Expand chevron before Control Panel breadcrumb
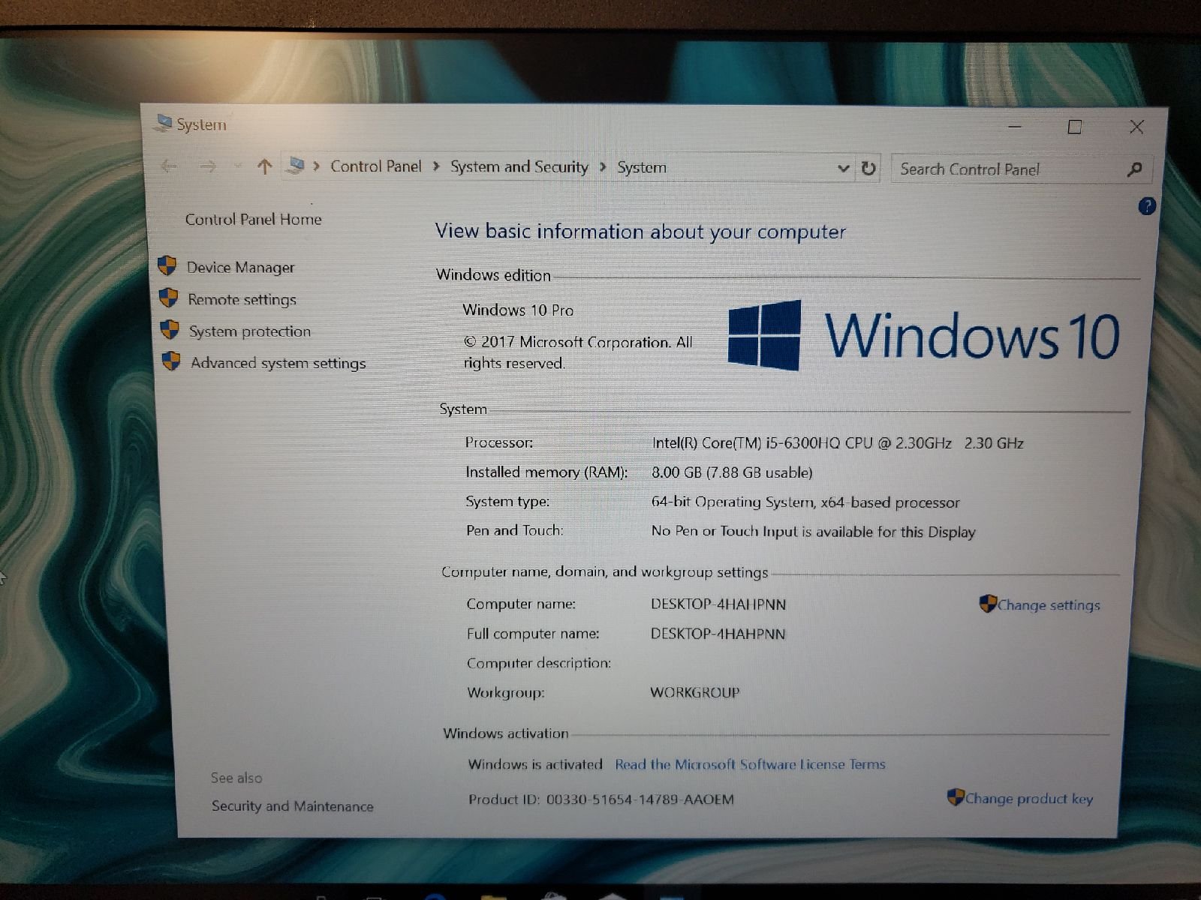Screen dimensions: 1201x900 point(317,166)
